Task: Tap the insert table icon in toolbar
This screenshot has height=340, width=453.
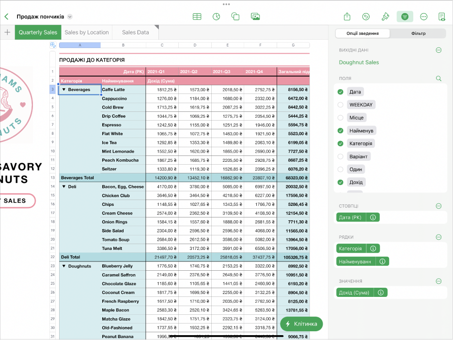Action: [197, 16]
